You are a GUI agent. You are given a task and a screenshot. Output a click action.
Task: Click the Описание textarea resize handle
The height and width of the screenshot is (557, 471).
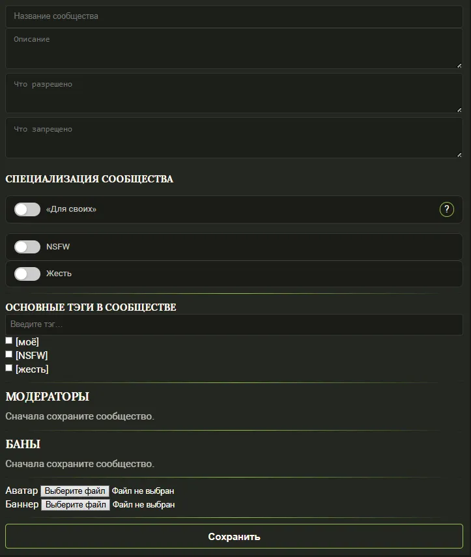[x=459, y=65]
